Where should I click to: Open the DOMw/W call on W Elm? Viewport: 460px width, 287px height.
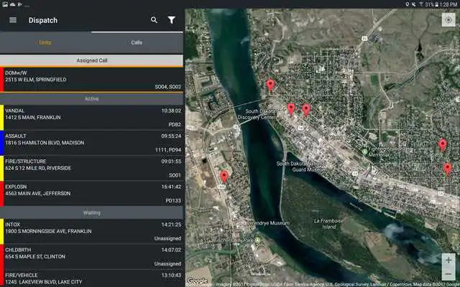tap(91, 80)
